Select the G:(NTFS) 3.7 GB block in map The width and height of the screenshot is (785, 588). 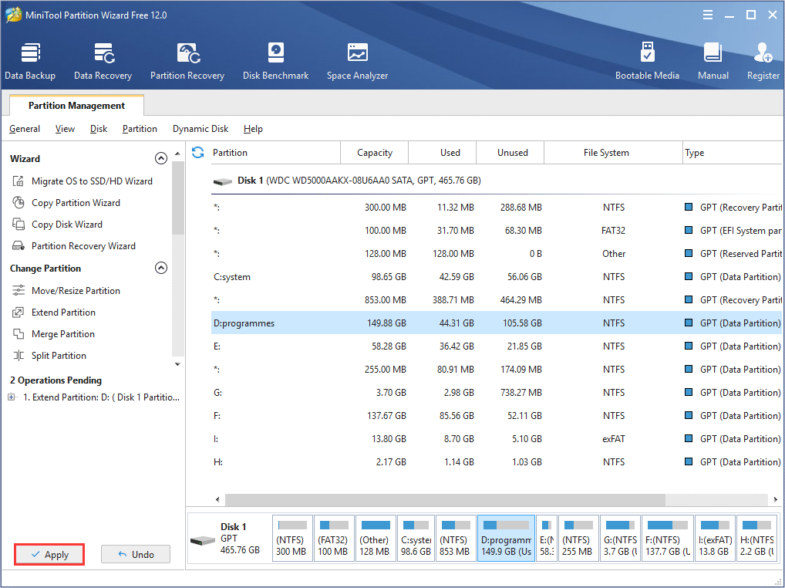[620, 538]
